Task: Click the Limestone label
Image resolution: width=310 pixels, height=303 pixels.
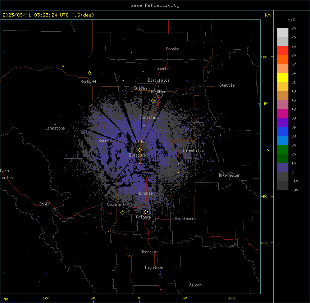Action: click(x=55, y=128)
